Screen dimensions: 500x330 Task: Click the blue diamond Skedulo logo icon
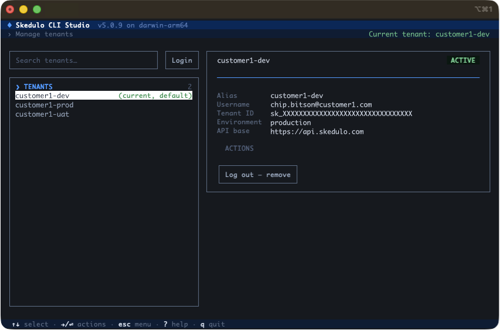point(9,25)
